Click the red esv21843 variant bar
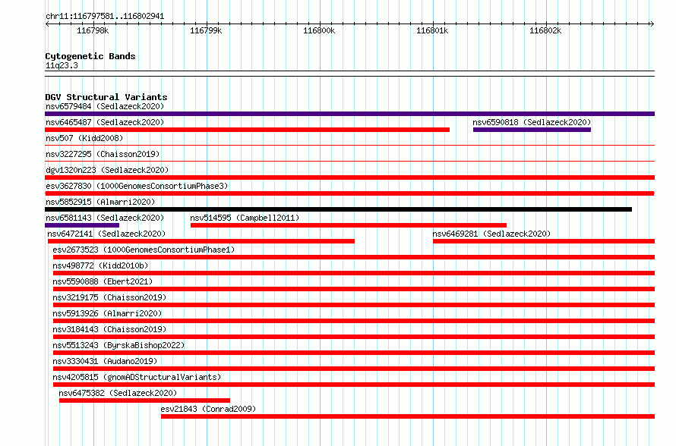The height and width of the screenshot is (446, 676). (x=408, y=416)
